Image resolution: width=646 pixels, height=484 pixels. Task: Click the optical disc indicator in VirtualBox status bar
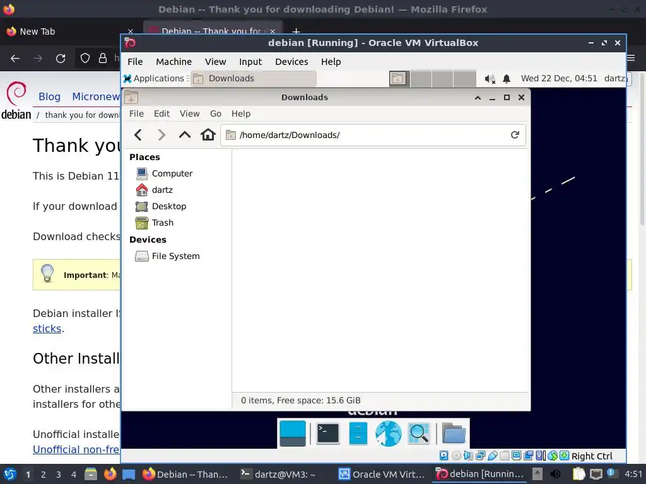click(x=456, y=456)
